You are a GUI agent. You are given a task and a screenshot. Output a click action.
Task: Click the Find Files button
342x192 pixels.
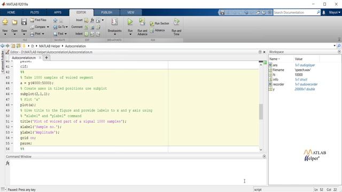(38, 20)
